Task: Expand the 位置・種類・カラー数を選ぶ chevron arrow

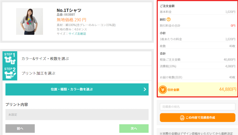Action: pos(145,89)
